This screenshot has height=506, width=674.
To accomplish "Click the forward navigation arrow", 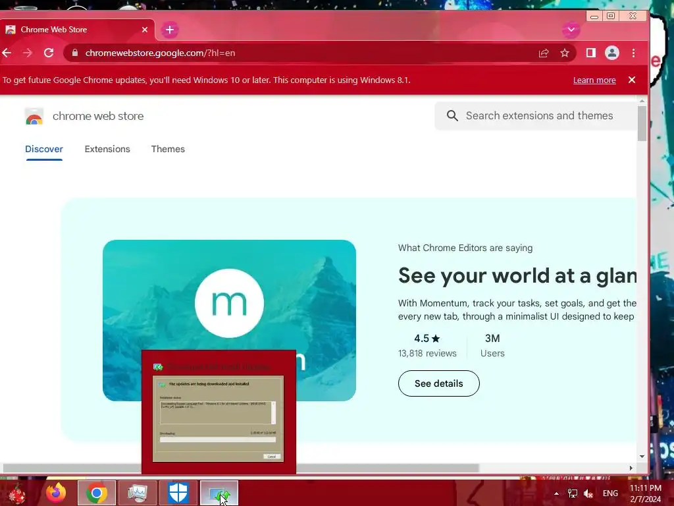I will tap(28, 53).
